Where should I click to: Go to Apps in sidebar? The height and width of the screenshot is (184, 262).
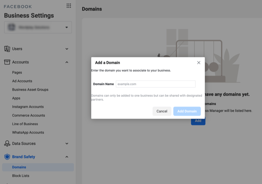tap(16, 98)
